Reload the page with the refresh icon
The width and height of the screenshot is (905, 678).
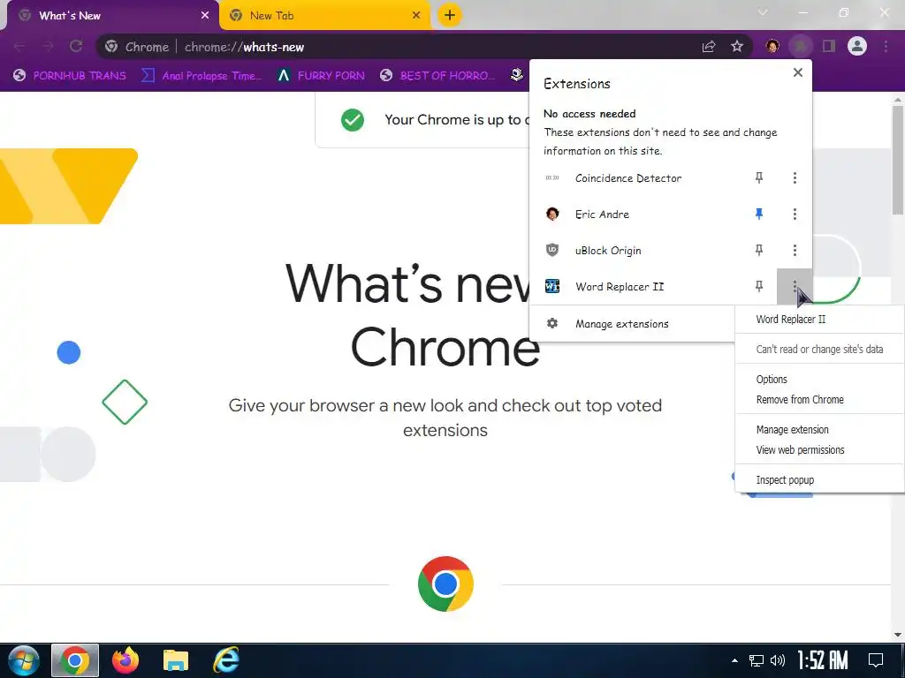click(76, 46)
